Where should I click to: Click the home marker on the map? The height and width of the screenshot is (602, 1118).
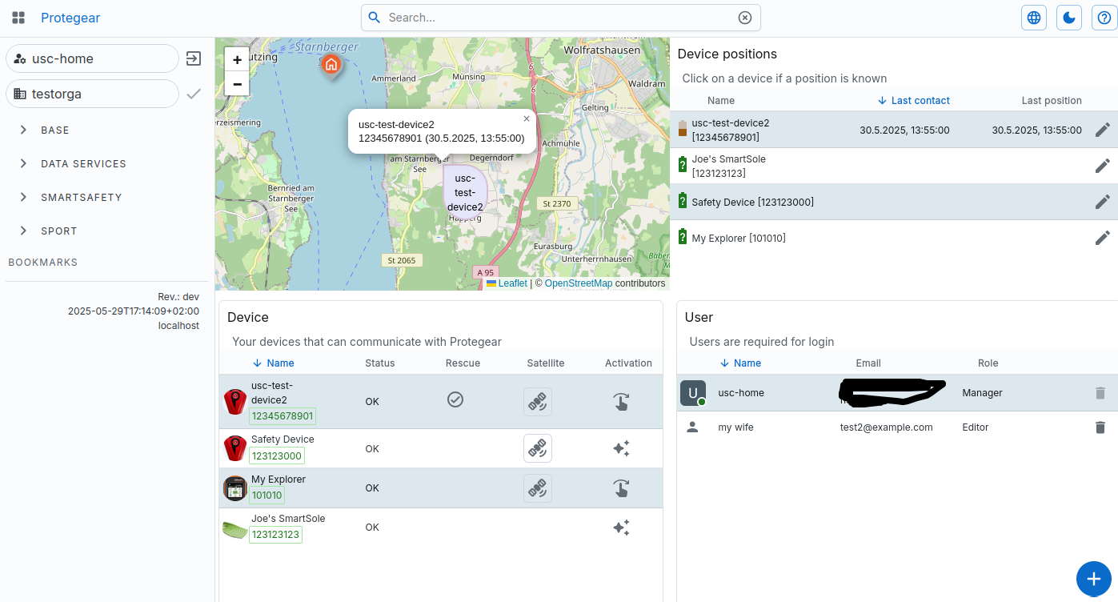click(x=331, y=65)
